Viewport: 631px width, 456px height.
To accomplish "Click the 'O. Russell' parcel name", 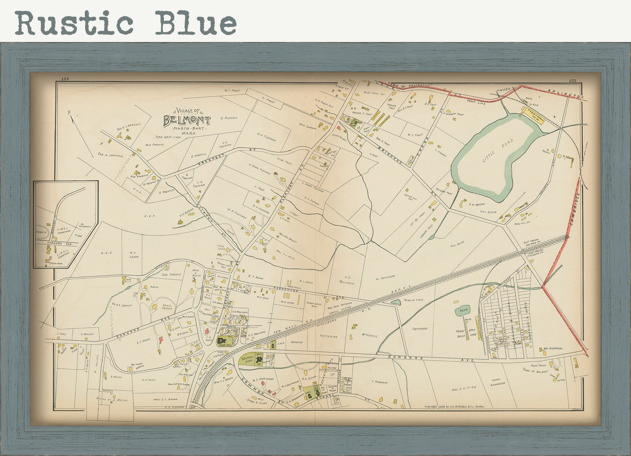I will pos(229,118).
